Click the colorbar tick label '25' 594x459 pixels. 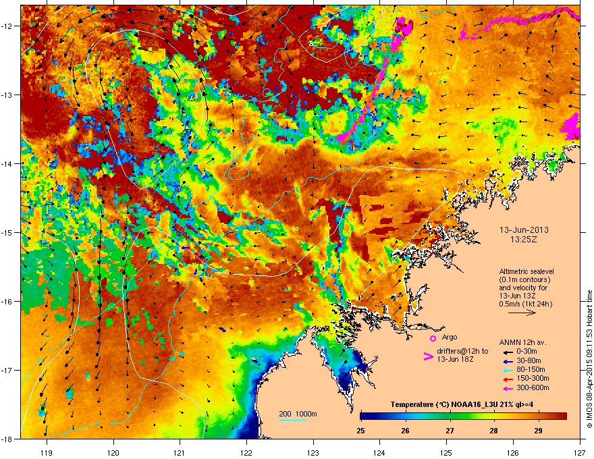[x=360, y=431]
